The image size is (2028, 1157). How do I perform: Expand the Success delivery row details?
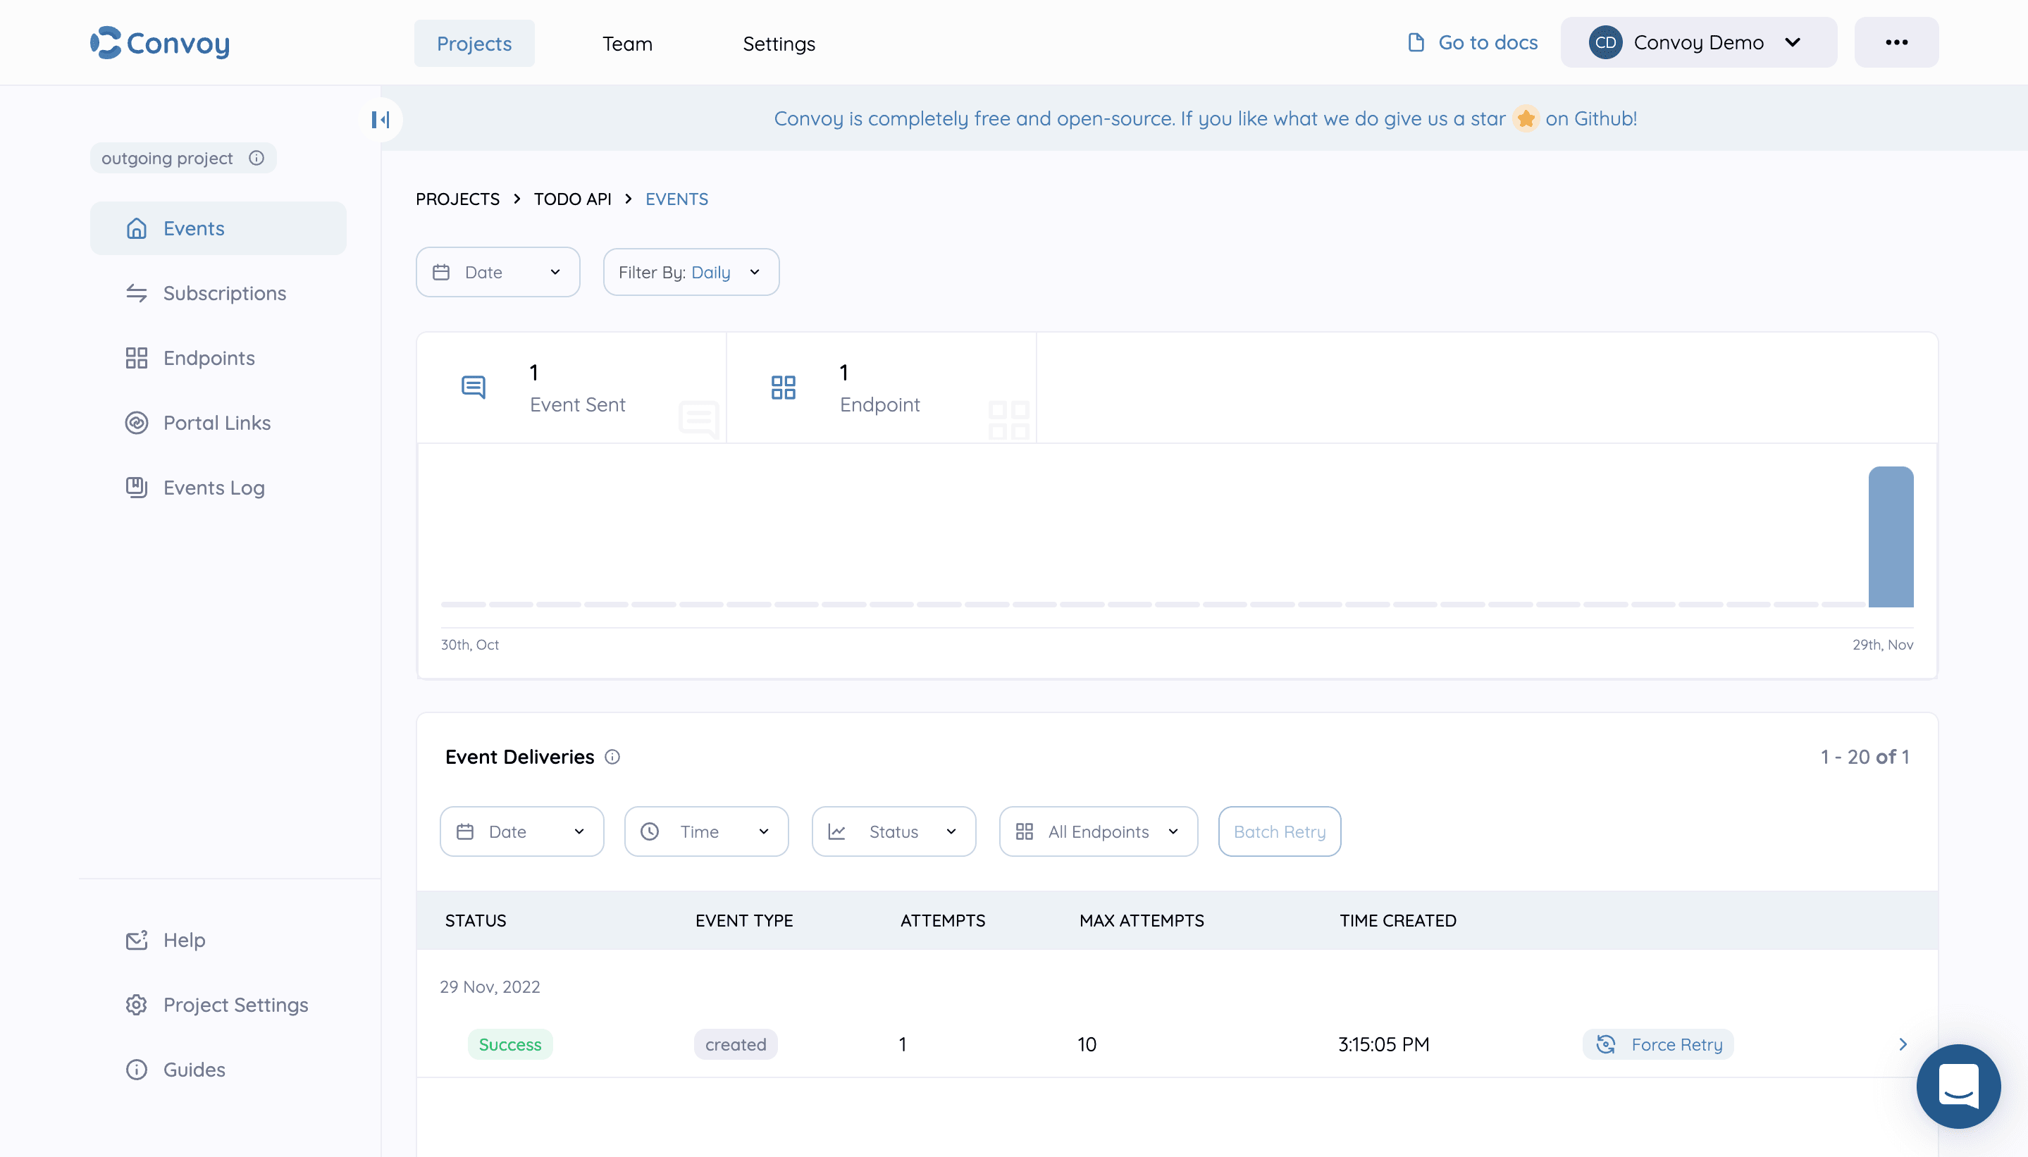[x=1903, y=1044]
